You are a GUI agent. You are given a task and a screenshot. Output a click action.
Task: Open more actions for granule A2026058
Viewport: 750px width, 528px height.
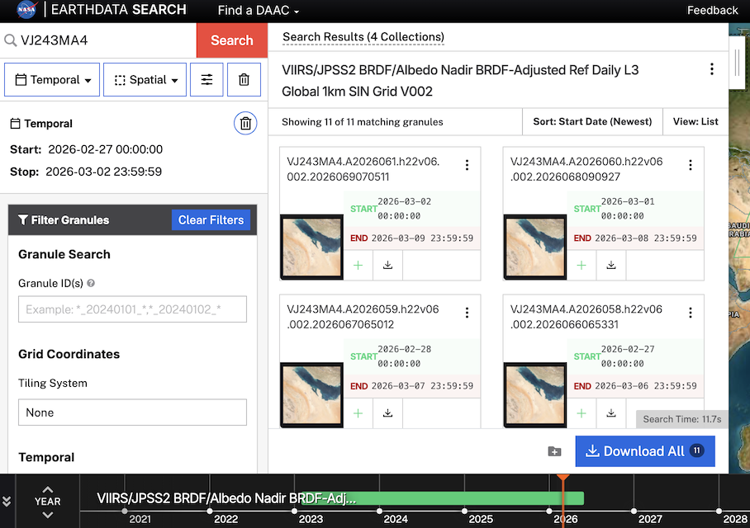(691, 313)
